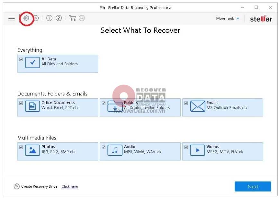The height and width of the screenshot is (198, 279).
Task: Click the Next button
Action: 253,186
